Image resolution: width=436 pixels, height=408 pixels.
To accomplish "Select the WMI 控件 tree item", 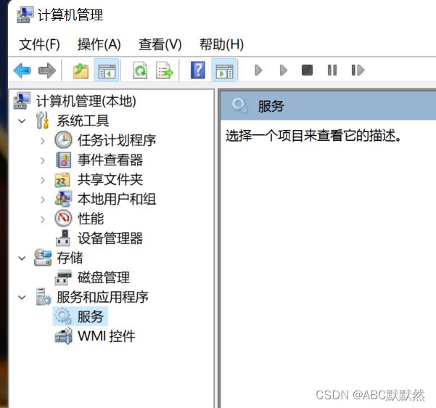I will point(107,336).
